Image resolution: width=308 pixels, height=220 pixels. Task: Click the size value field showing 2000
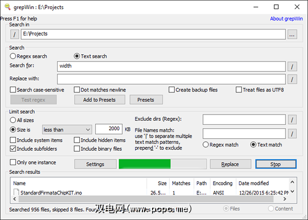(x=109, y=129)
